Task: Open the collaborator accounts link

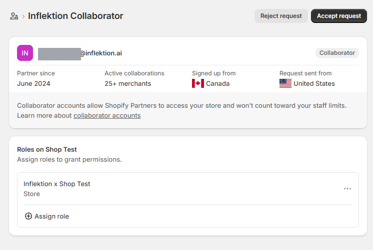Action: tap(107, 116)
